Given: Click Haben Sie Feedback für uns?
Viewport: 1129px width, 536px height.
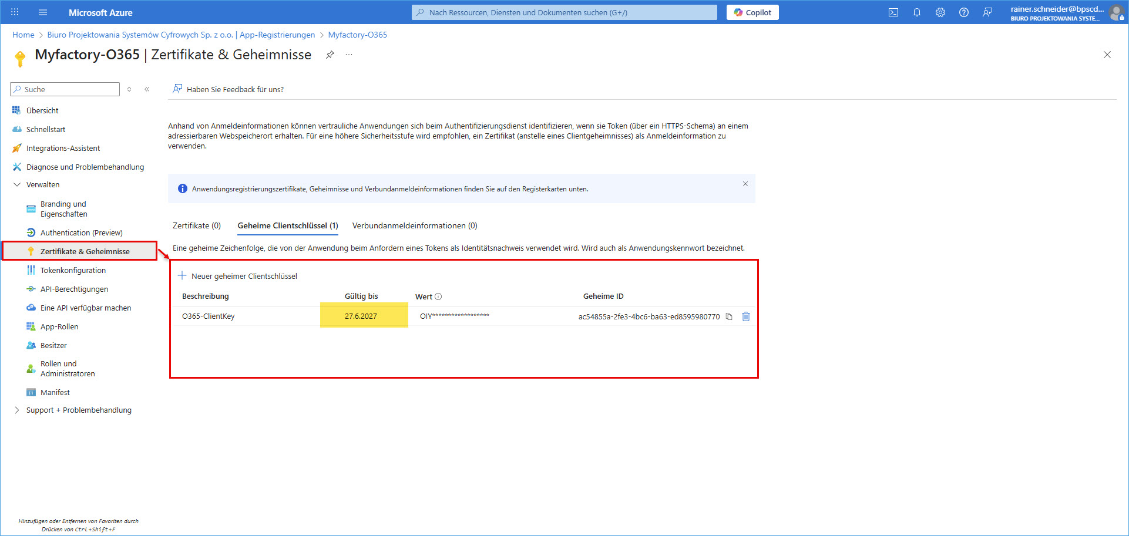Looking at the screenshot, I should [228, 89].
